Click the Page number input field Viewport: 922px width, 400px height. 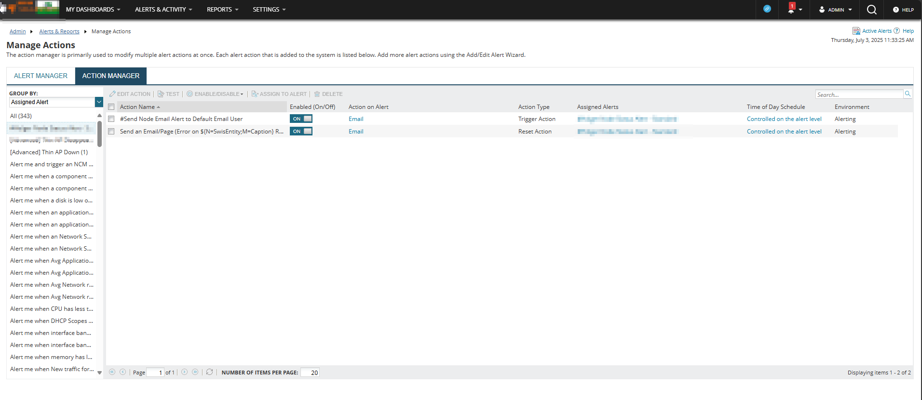(155, 373)
